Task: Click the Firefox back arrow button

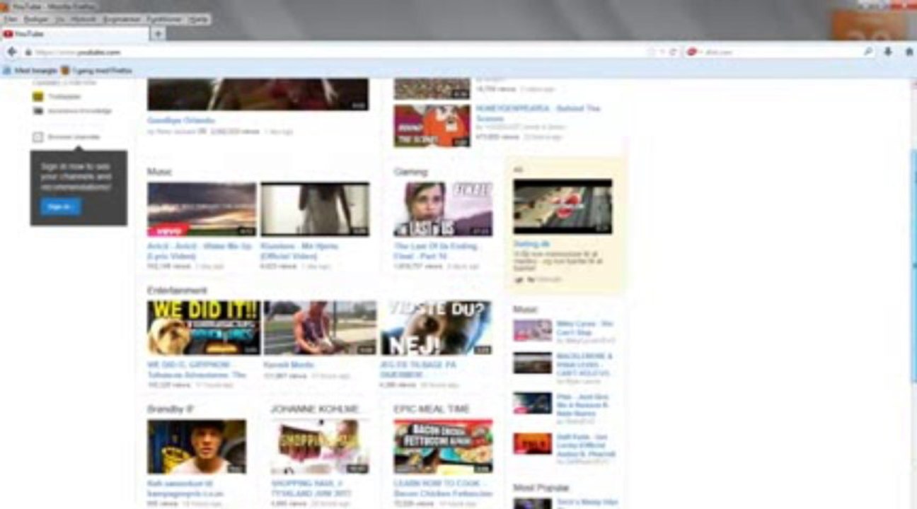Action: [x=11, y=52]
